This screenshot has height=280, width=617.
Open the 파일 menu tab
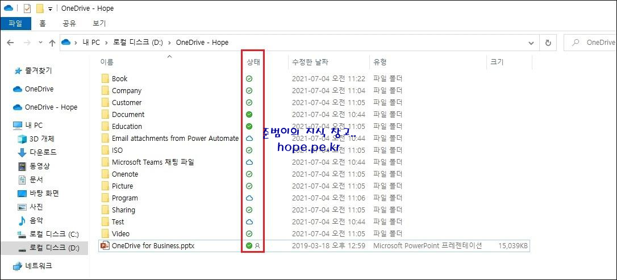click(x=15, y=23)
